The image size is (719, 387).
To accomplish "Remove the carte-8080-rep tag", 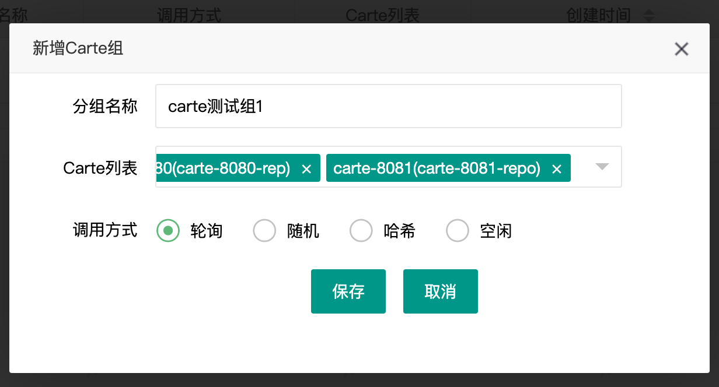I will coord(307,168).
